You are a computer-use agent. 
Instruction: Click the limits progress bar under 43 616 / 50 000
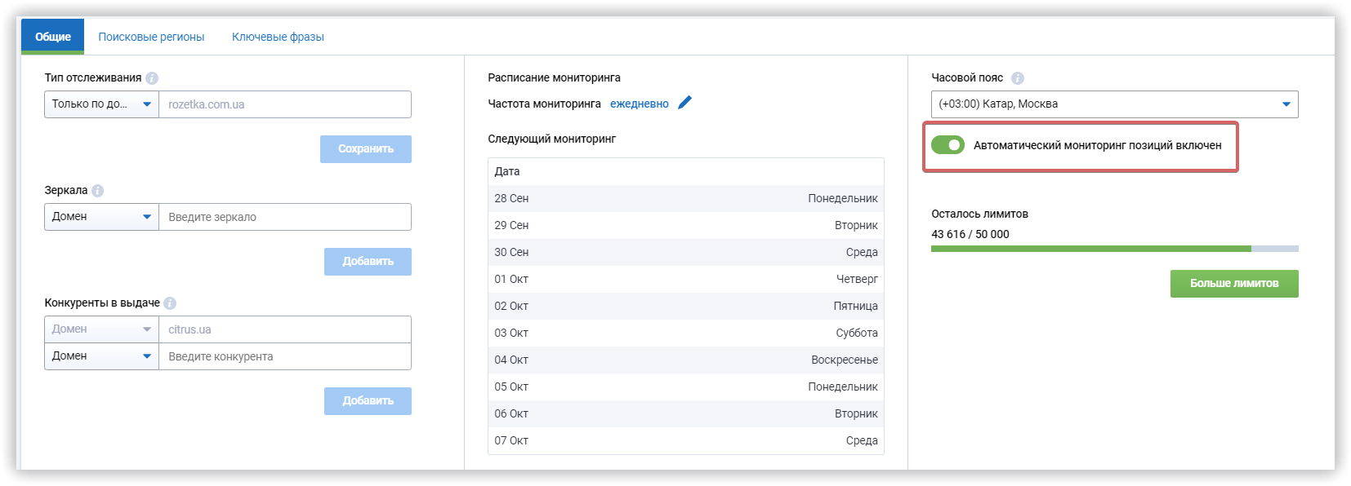coord(1113,250)
